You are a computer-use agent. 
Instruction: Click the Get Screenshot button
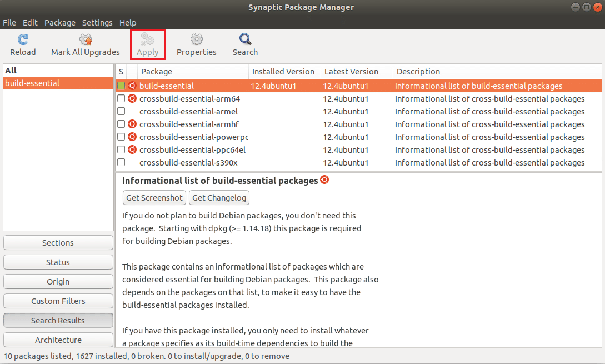point(154,198)
